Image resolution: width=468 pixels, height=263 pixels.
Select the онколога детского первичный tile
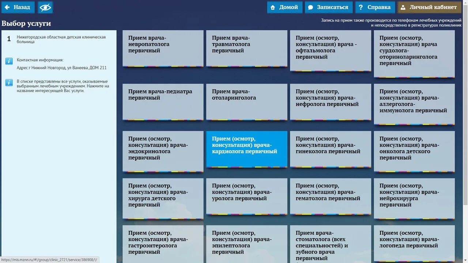pyautogui.click(x=414, y=152)
